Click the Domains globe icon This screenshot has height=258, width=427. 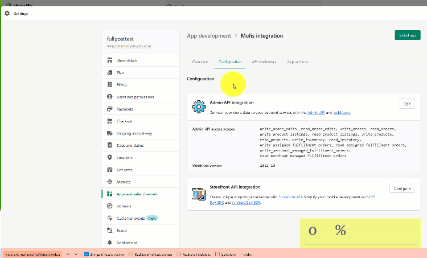point(110,206)
